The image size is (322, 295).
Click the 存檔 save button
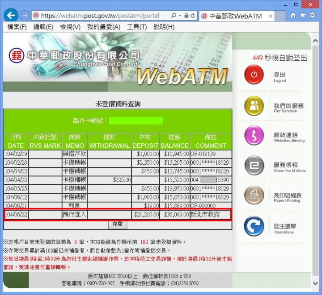point(118,224)
